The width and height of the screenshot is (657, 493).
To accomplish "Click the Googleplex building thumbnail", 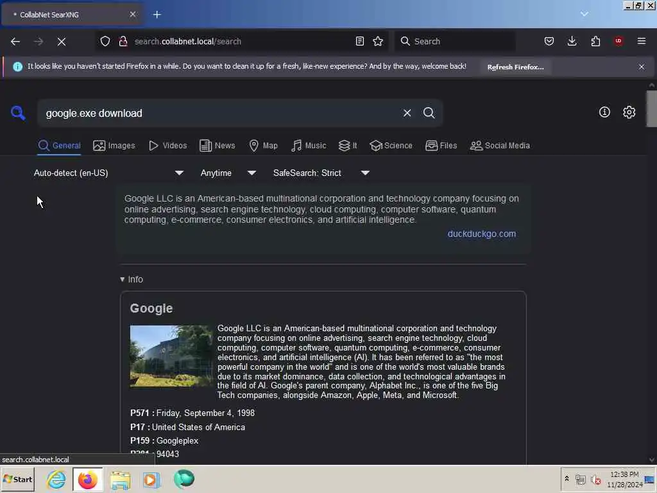I will pos(171,356).
